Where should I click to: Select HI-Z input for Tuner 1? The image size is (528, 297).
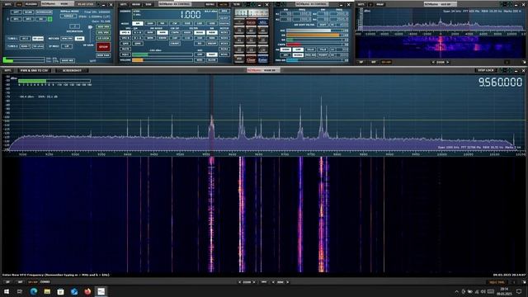tap(26, 39)
